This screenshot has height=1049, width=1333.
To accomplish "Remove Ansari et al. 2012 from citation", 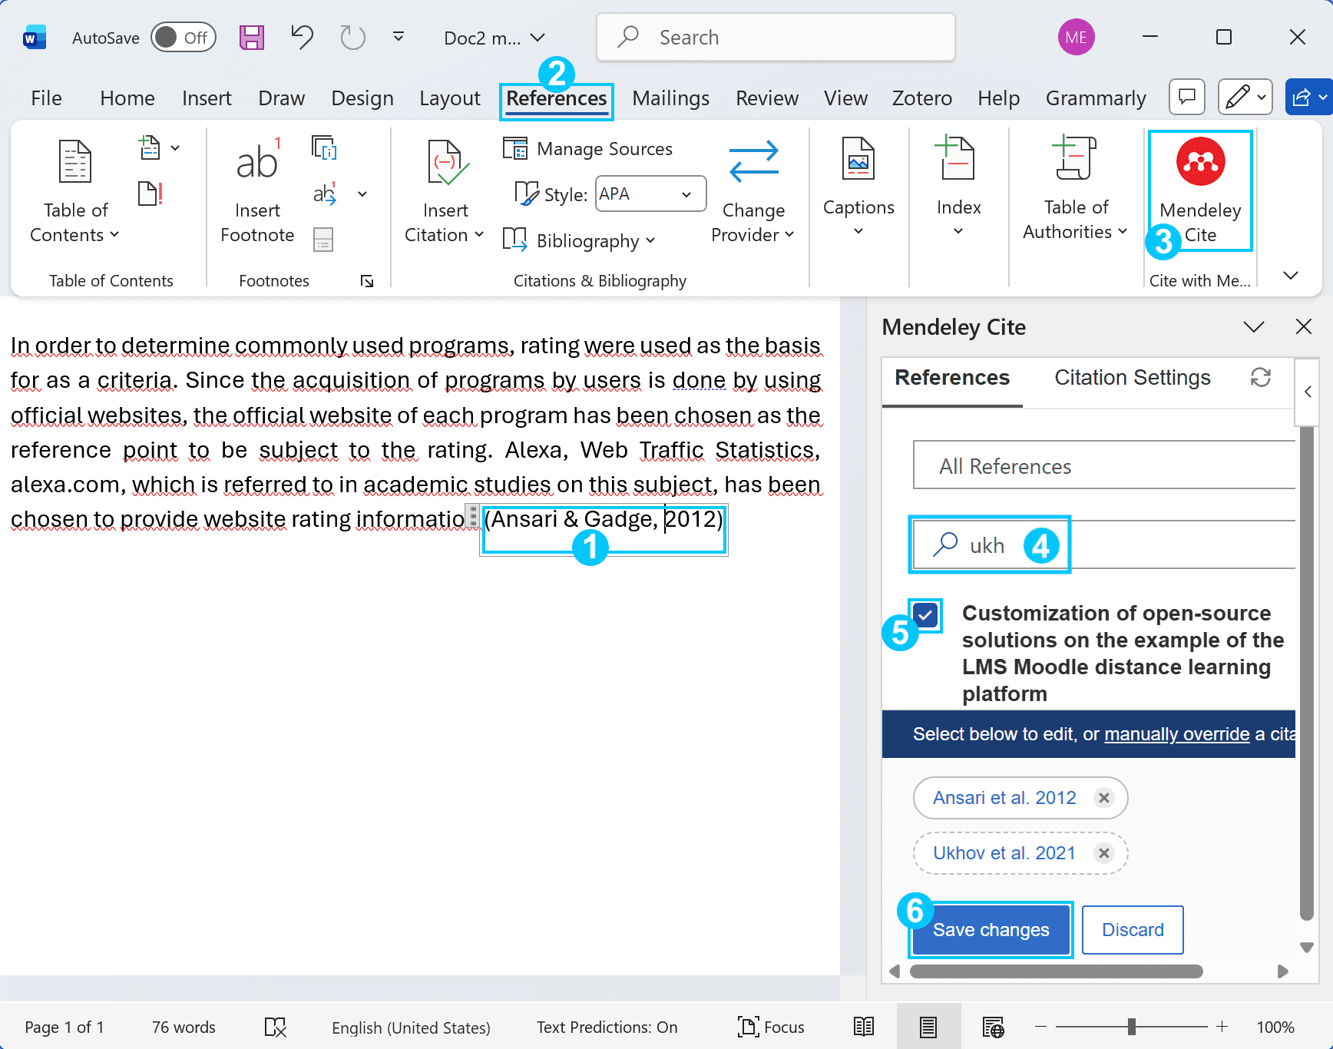I will pos(1104,798).
